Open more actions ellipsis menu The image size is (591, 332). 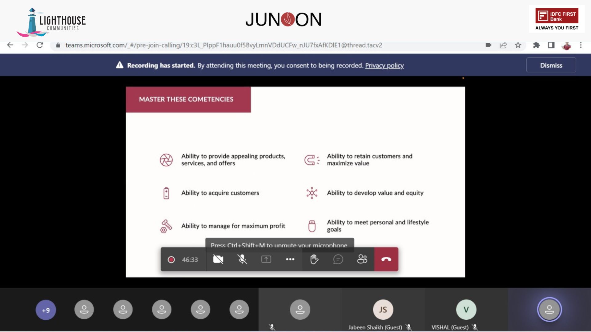[x=290, y=259]
